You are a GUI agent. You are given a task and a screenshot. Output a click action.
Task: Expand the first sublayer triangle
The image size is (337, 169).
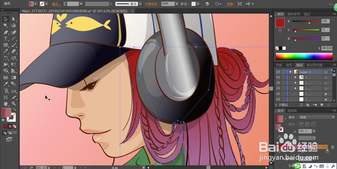click(296, 77)
